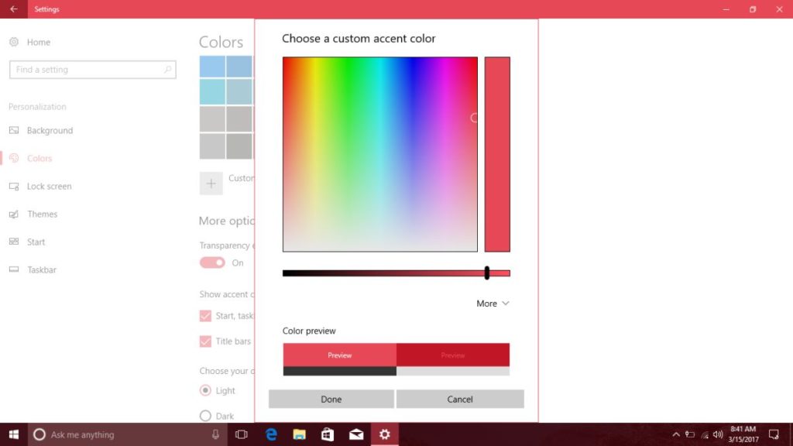Open the Lock screen settings section
Image resolution: width=793 pixels, height=446 pixels.
[x=48, y=186]
